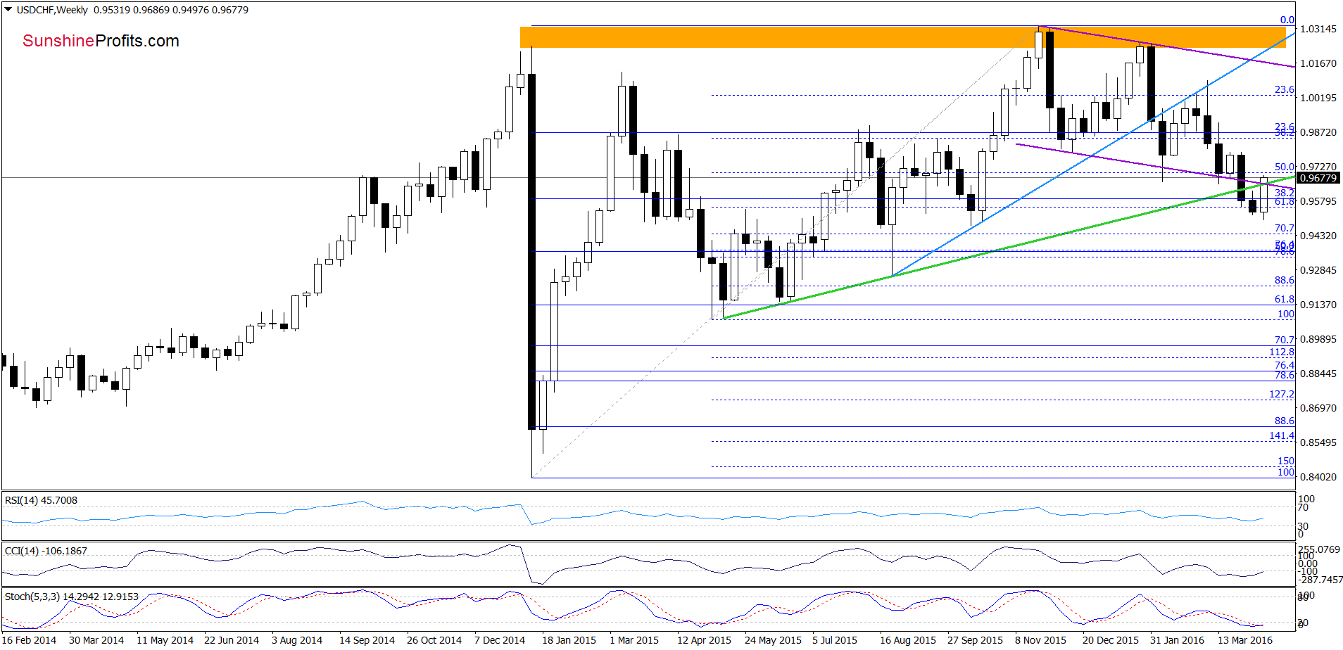Select the USDCHF,Weekly chart title

(x=53, y=10)
